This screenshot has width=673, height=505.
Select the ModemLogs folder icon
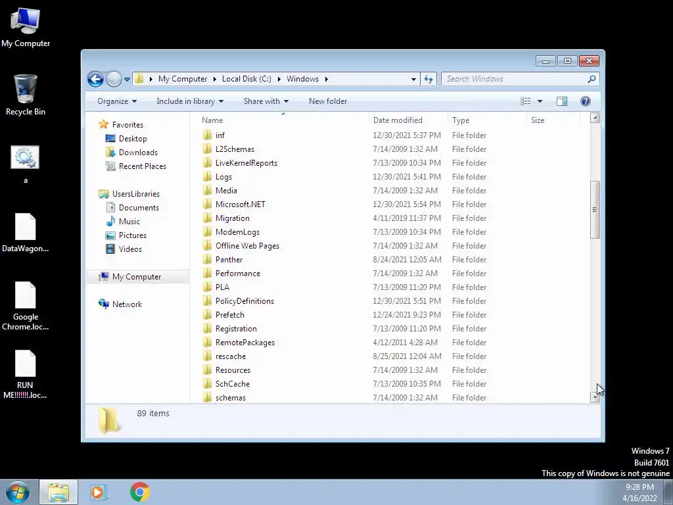coord(207,232)
